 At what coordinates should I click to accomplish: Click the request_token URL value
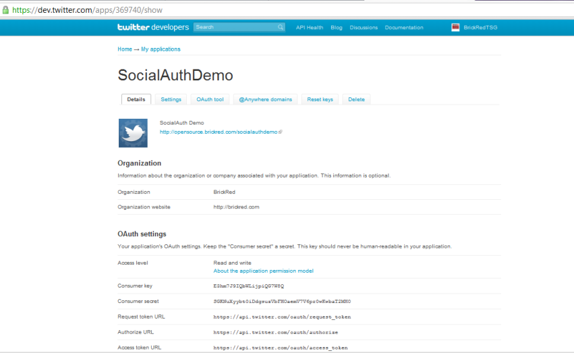point(282,317)
